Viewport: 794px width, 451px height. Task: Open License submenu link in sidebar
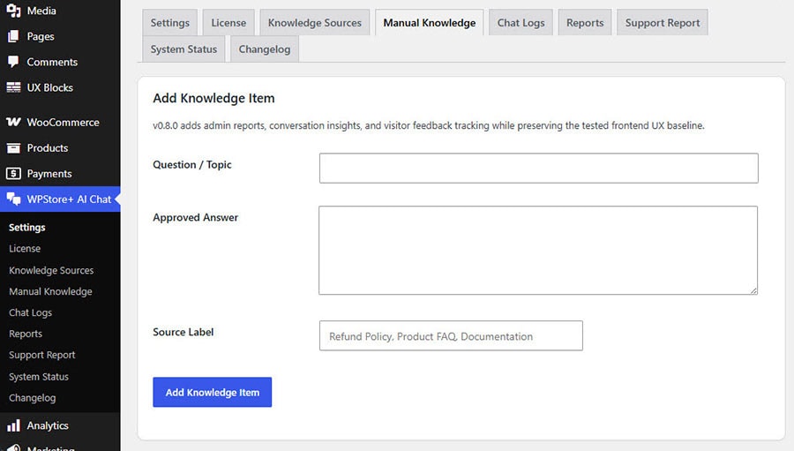coord(25,249)
